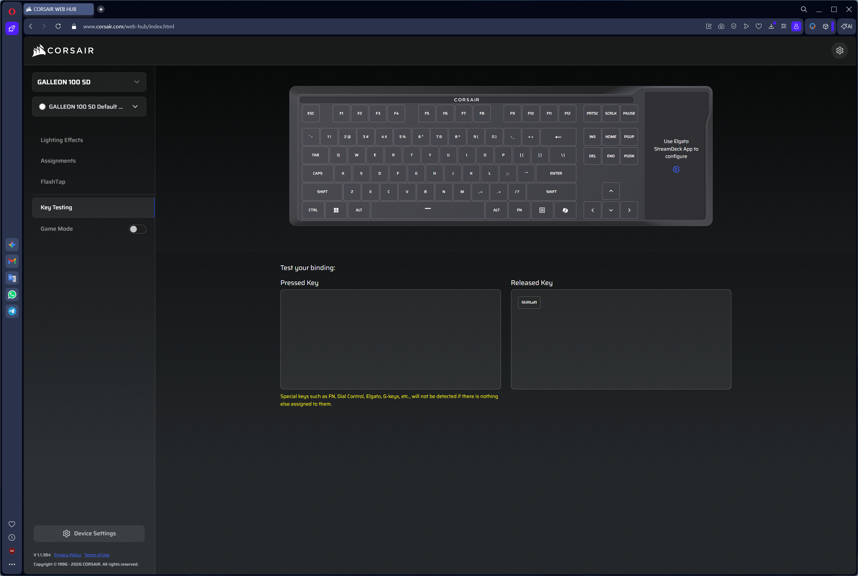This screenshot has height=576, width=858.
Task: Open Aria AI from the browser toolbar
Action: (x=846, y=26)
